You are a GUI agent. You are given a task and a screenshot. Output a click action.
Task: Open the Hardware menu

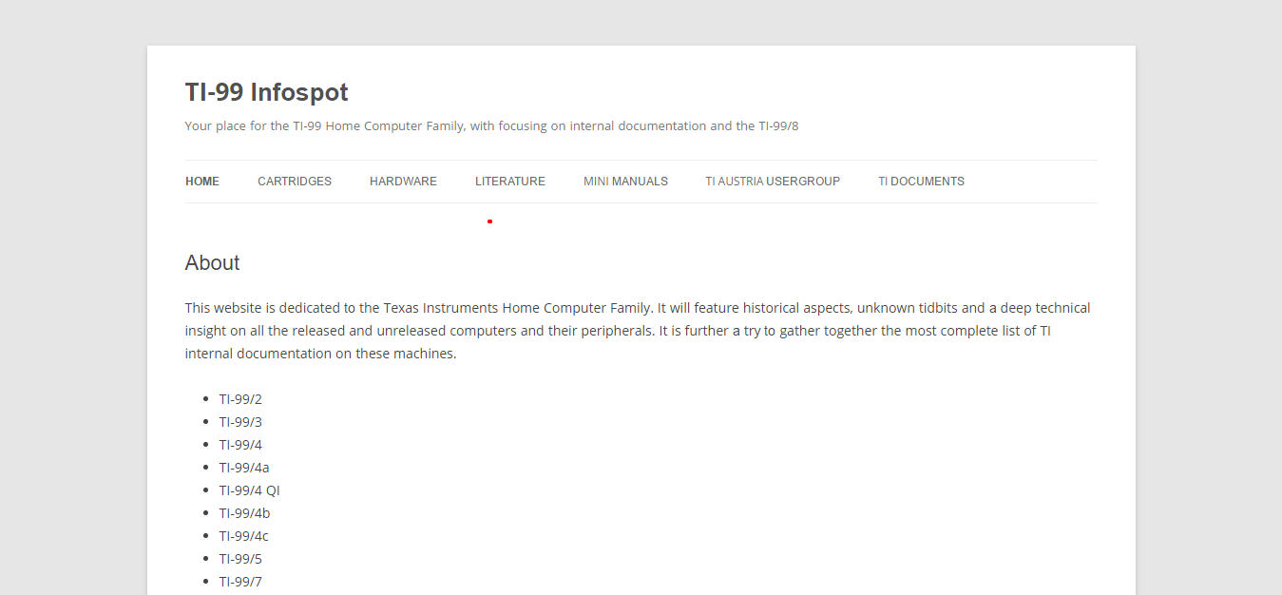403,182
